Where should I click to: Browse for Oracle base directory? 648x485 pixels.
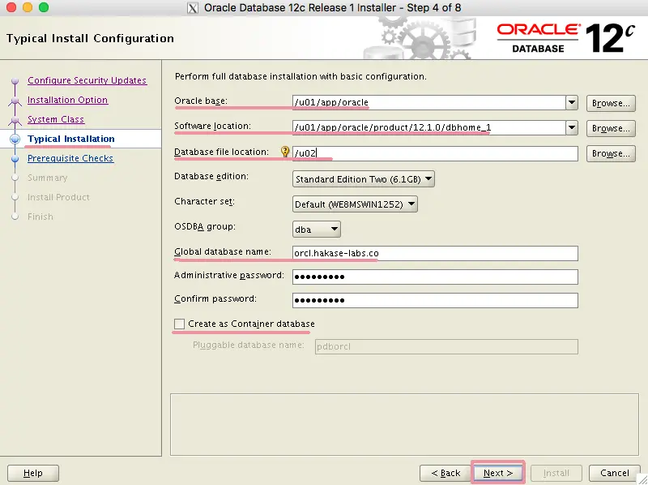(x=611, y=103)
